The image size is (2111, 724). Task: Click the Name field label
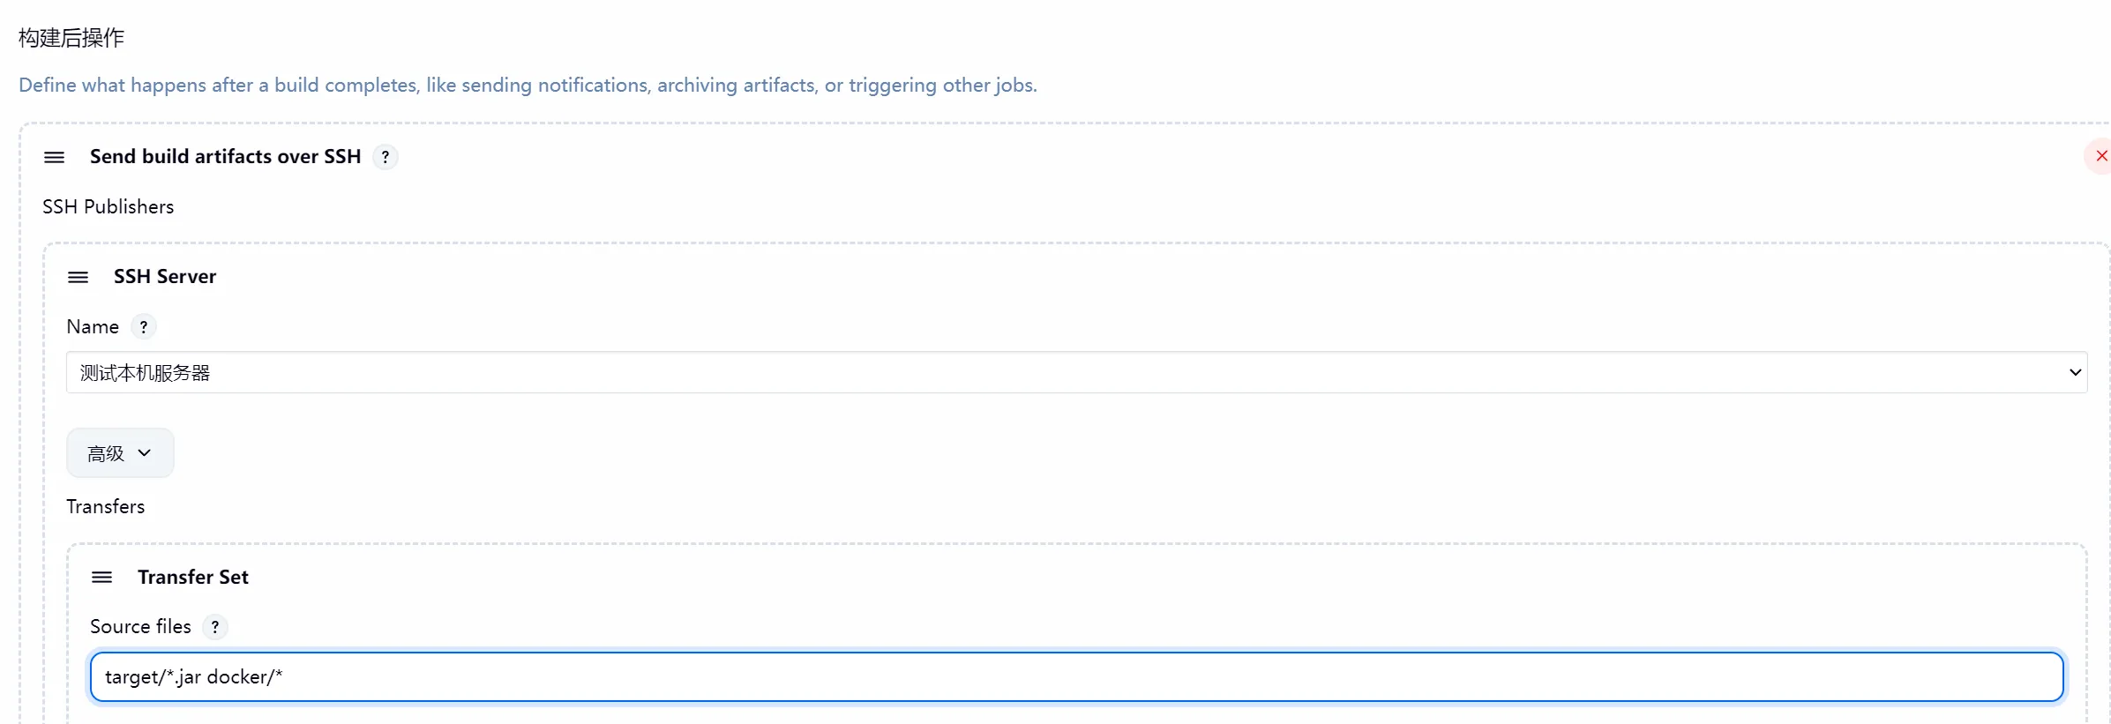click(x=93, y=327)
